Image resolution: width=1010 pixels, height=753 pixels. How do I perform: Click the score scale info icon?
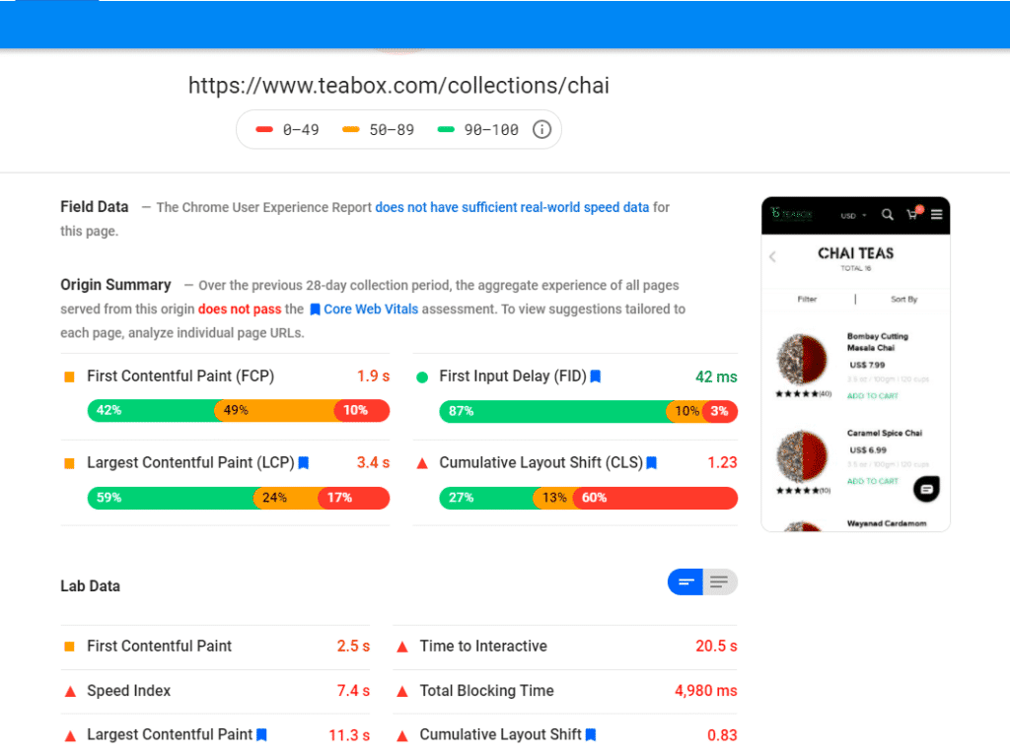[541, 129]
